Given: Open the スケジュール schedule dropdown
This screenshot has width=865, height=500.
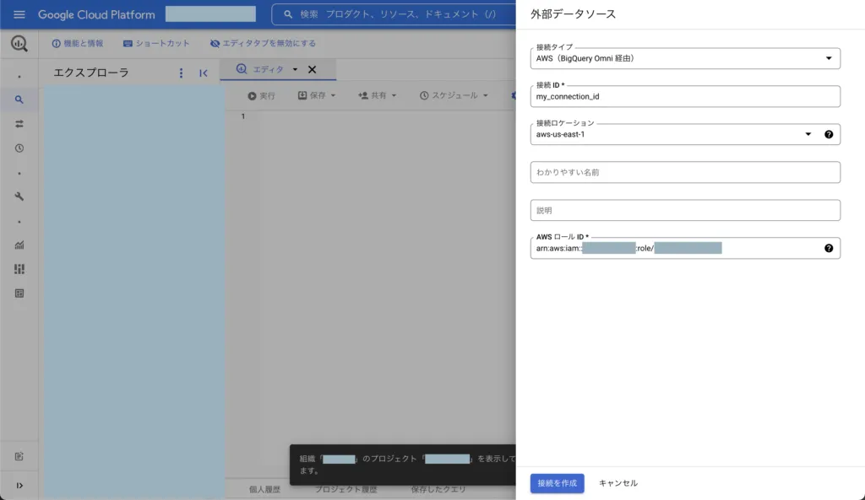Looking at the screenshot, I should (x=454, y=96).
